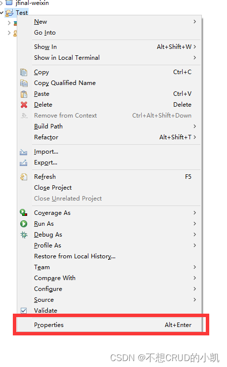Click the red Delete X icon

(24, 105)
